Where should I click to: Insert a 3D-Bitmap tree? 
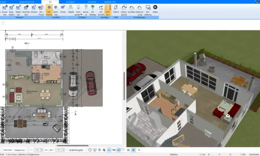pos(93,10)
